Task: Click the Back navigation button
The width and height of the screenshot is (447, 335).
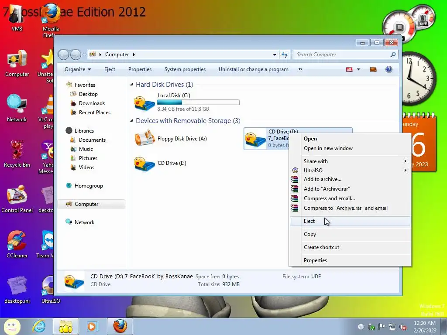Action: click(x=63, y=55)
